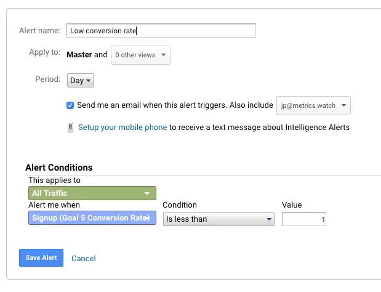Click the Cancel link
The height and width of the screenshot is (292, 381).
[x=84, y=259]
